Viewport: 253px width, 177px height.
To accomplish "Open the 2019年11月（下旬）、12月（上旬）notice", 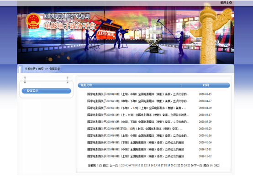I will point(137,108).
